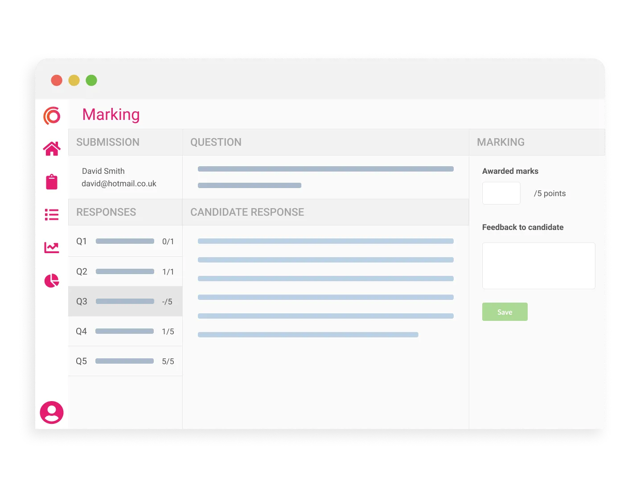Go to the Home icon in sidebar

52,148
